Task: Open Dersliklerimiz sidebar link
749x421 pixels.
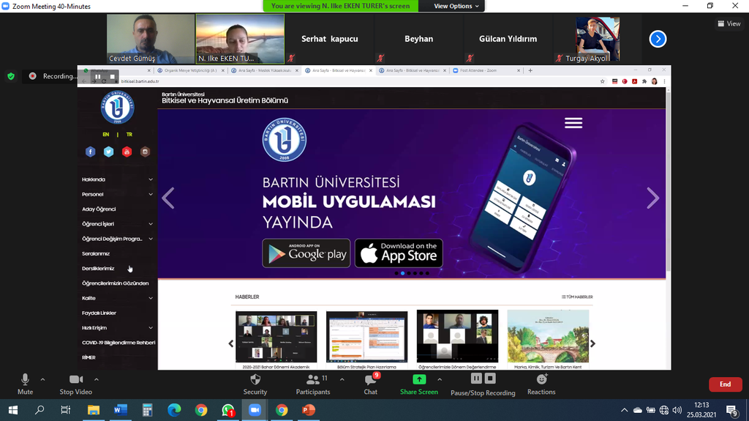Action: (x=98, y=269)
